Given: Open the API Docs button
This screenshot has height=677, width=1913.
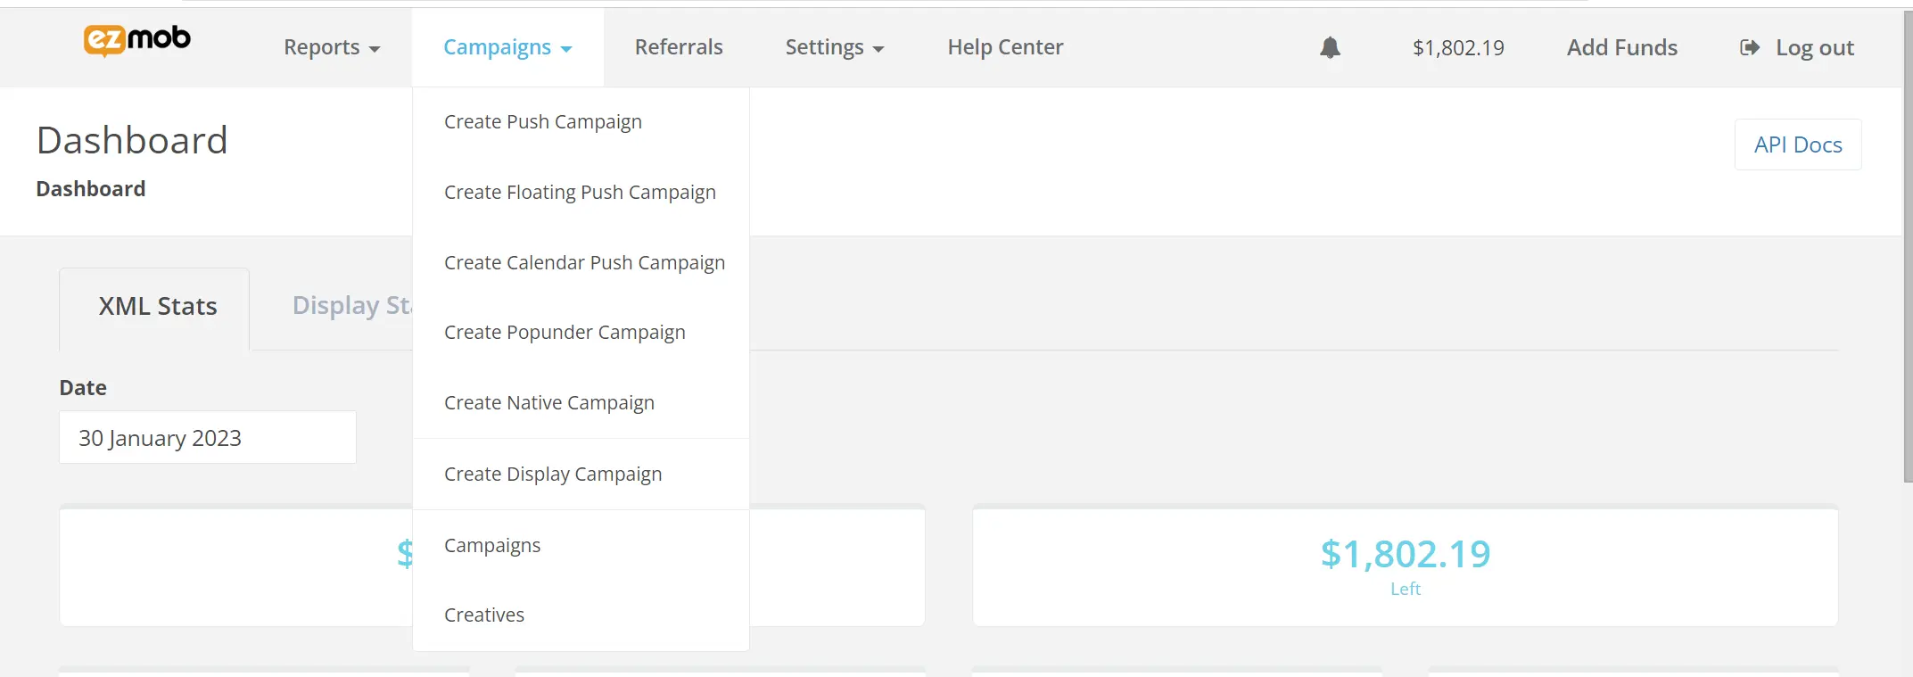Looking at the screenshot, I should tap(1797, 144).
